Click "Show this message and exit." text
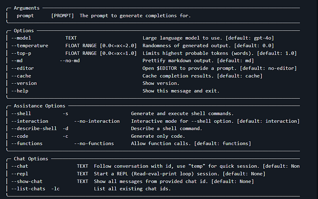318x199 pixels. pos(181,91)
